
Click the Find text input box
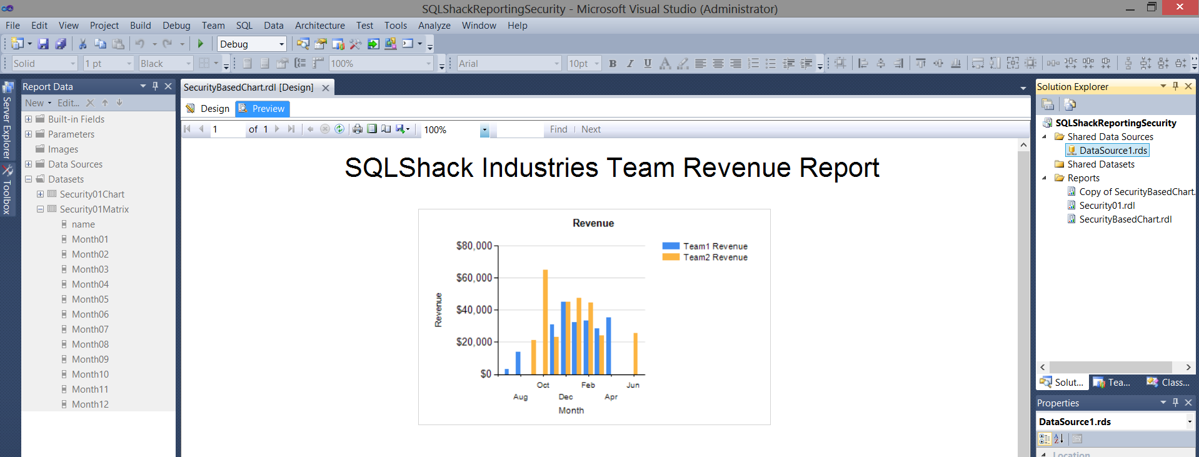519,129
